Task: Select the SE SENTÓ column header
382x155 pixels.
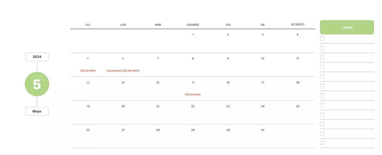Action: 298,25
